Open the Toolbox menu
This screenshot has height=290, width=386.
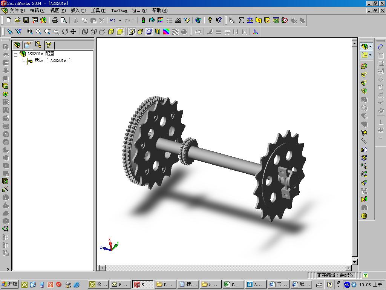point(119,11)
